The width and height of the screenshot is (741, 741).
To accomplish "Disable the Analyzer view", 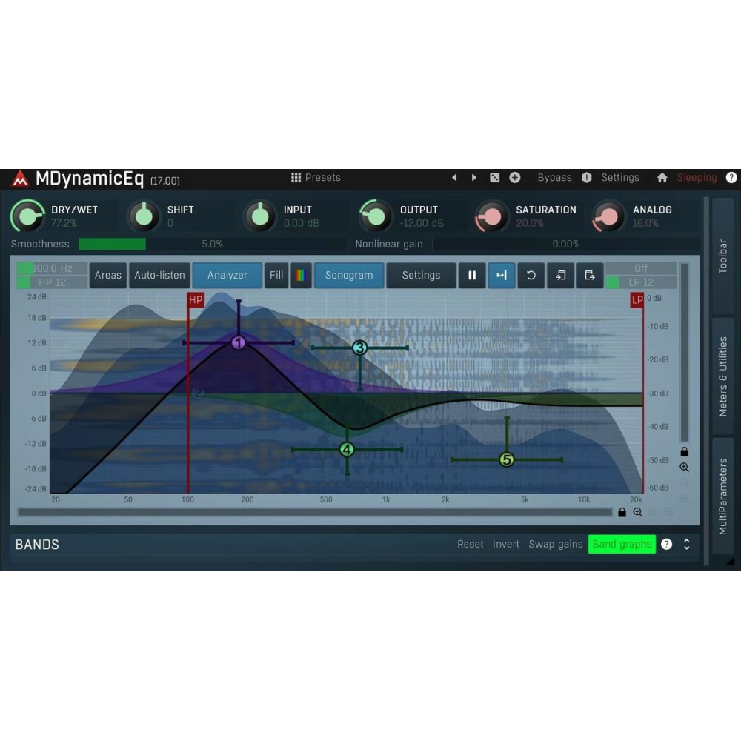I will coord(227,275).
